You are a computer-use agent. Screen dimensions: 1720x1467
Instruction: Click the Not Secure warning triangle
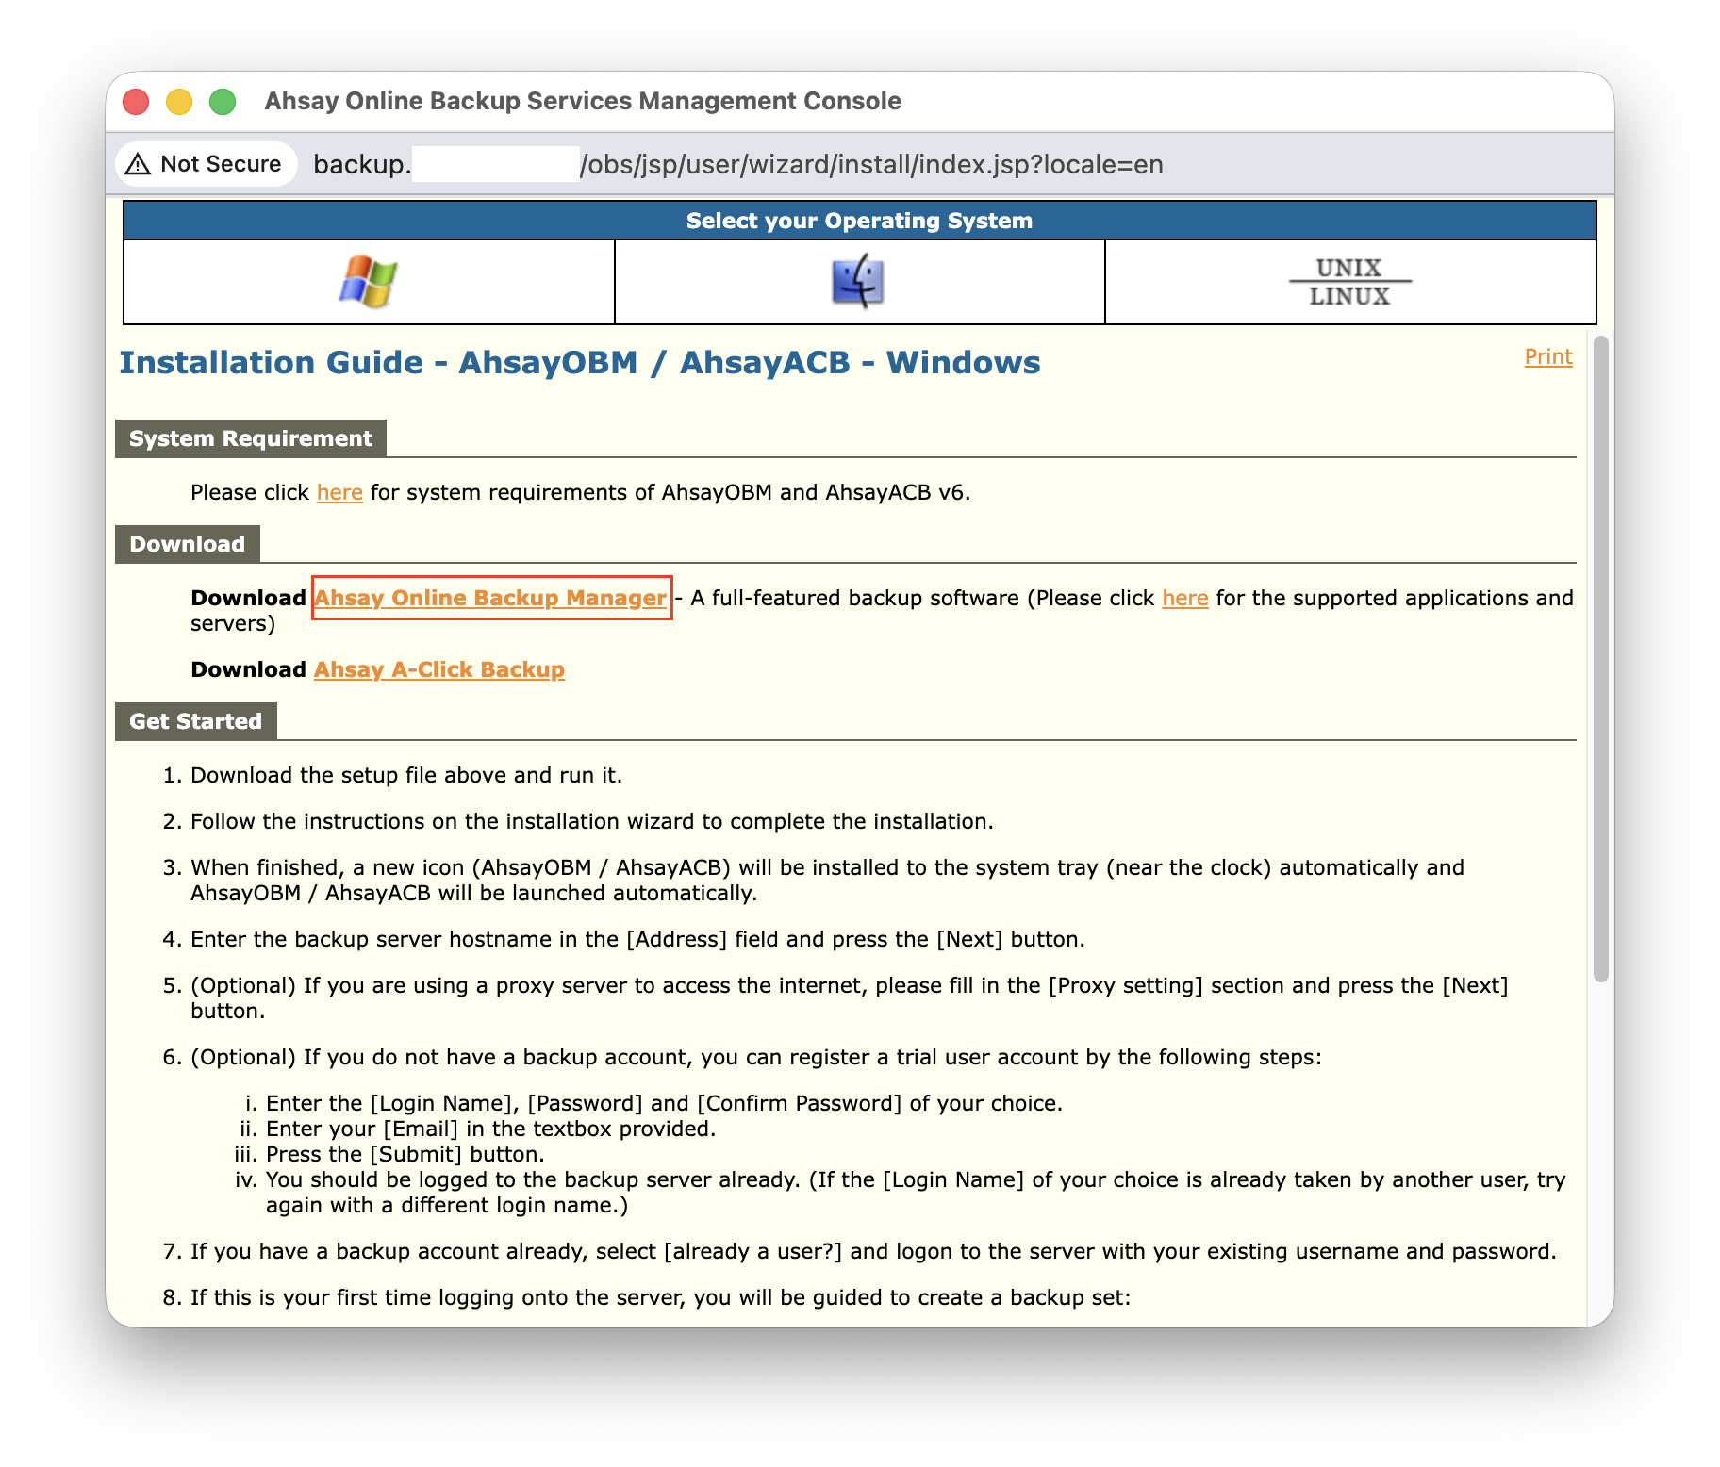coord(139,164)
